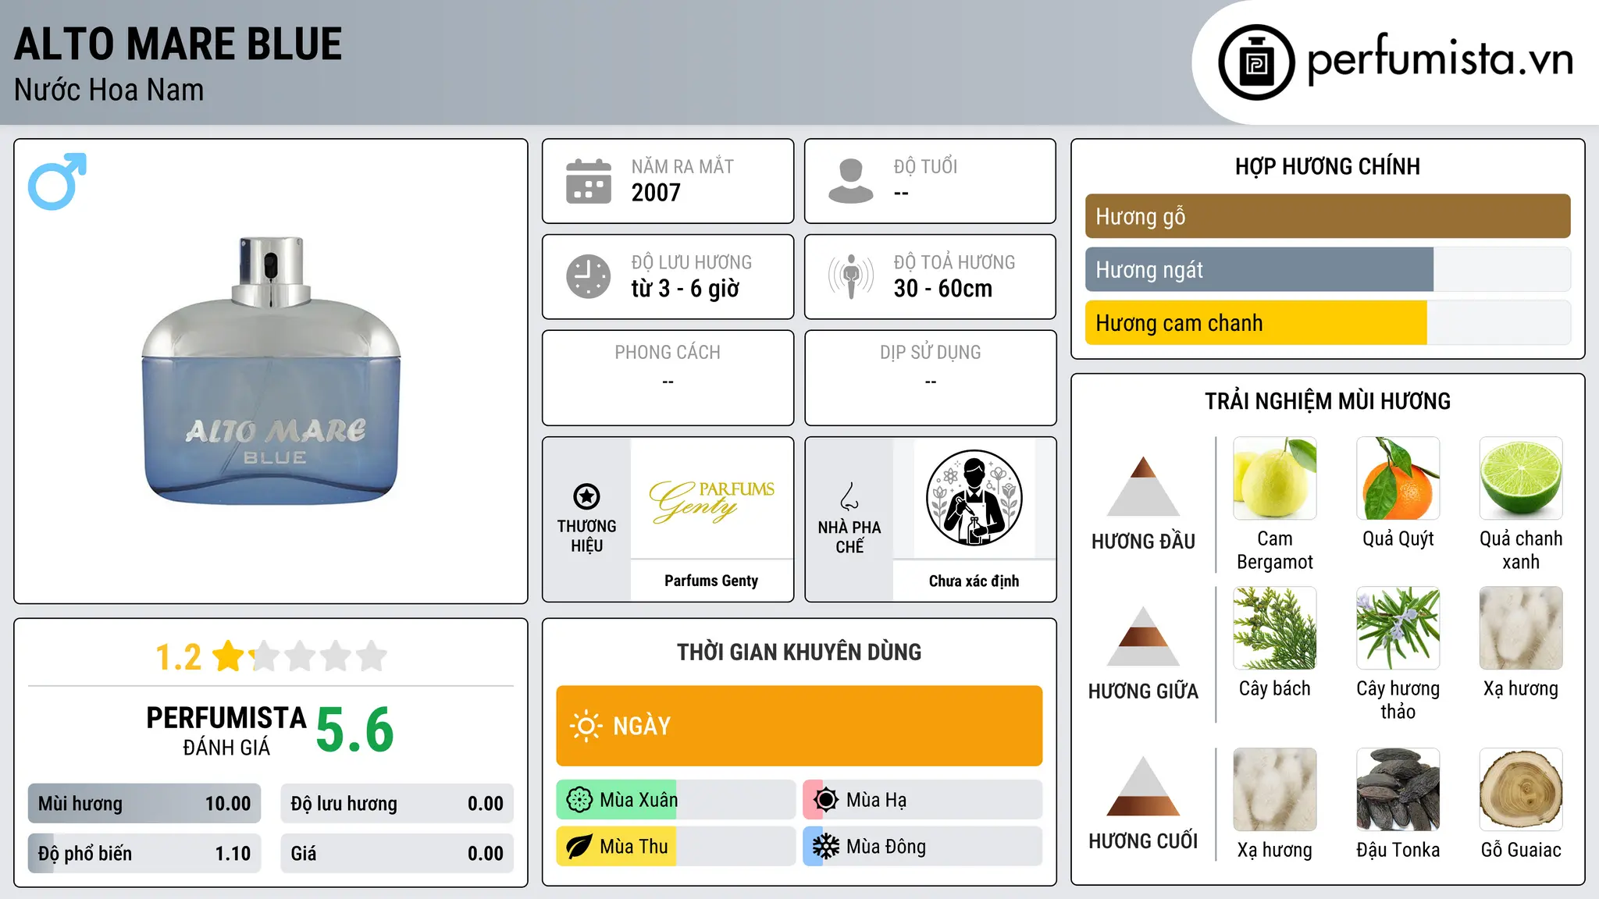Click the orange Ngày bar
The height and width of the screenshot is (899, 1599).
tap(799, 726)
